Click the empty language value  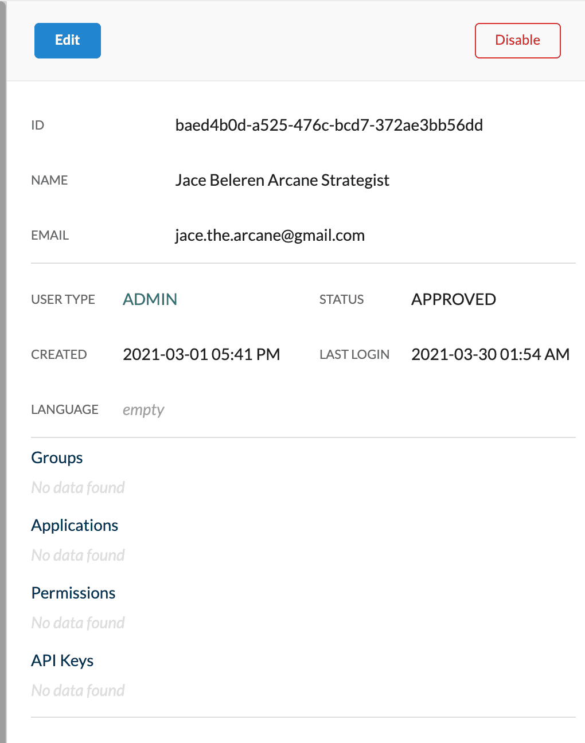(143, 410)
